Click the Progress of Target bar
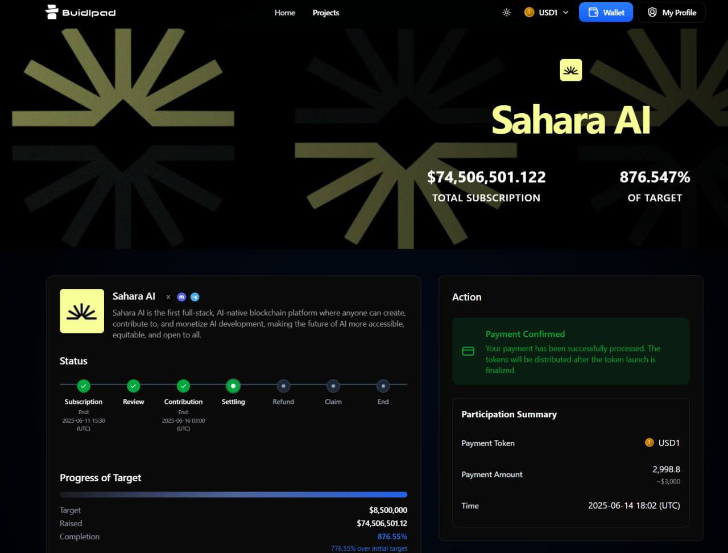This screenshot has width=728, height=553. pyautogui.click(x=233, y=494)
